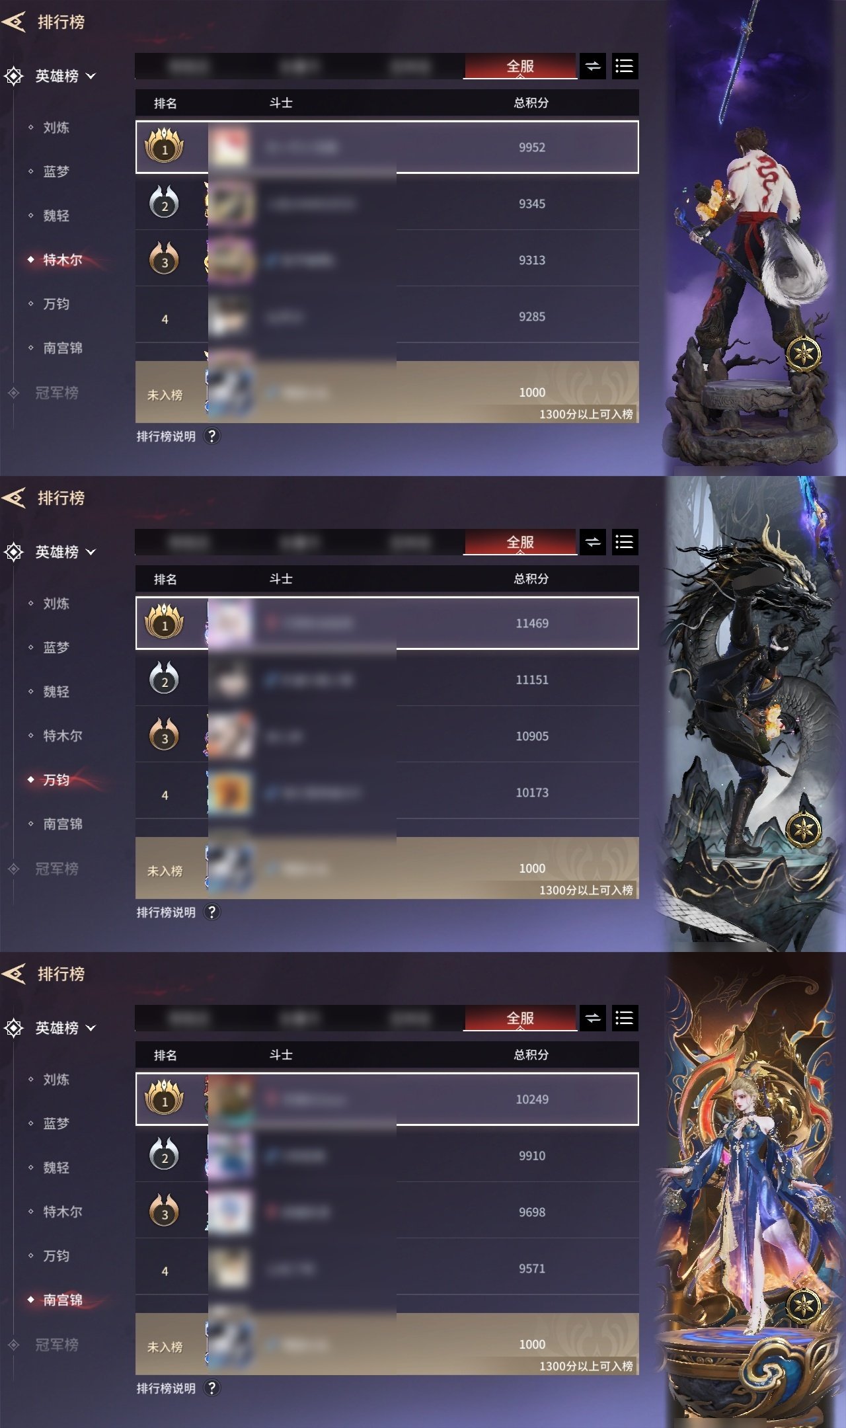Collapse the 英雄榜 chevron in the panel showing score 9910
The width and height of the screenshot is (846, 1428).
[x=91, y=1028]
